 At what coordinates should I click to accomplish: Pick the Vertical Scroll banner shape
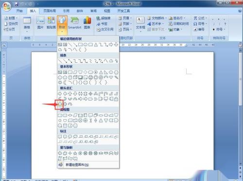coord(60,158)
